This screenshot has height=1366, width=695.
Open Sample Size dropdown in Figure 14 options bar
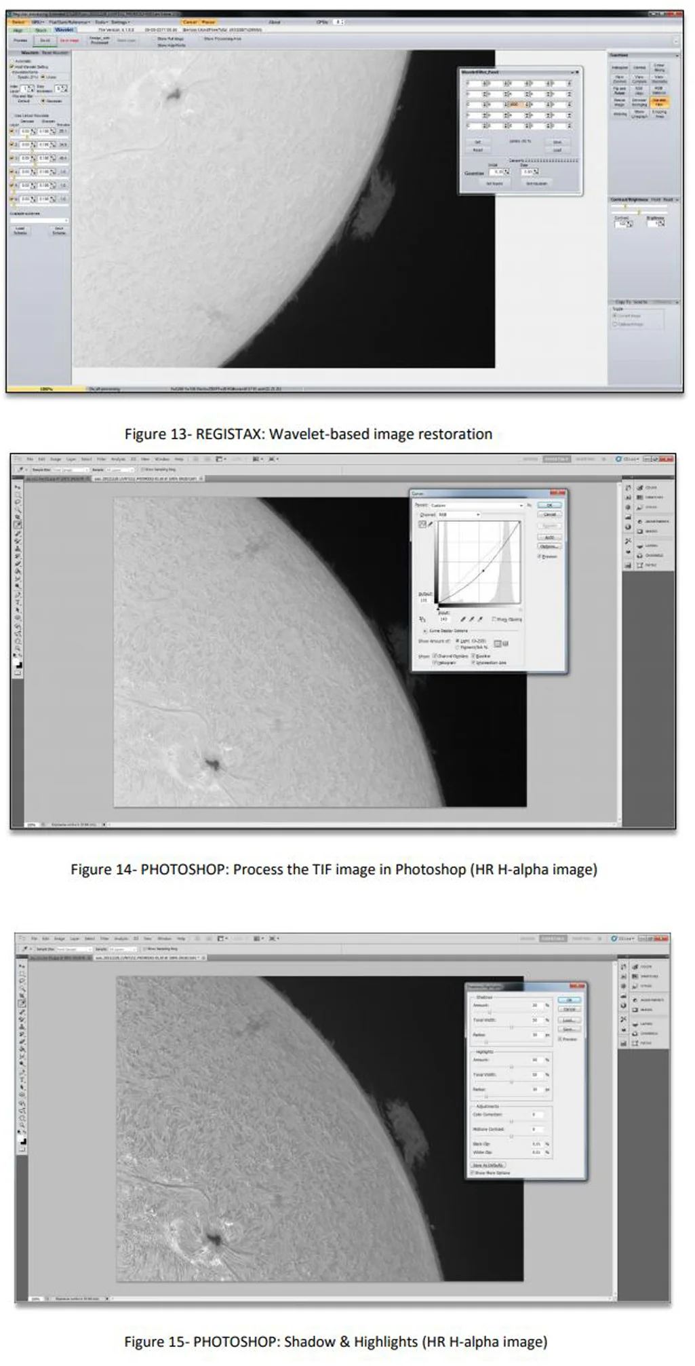click(x=71, y=470)
